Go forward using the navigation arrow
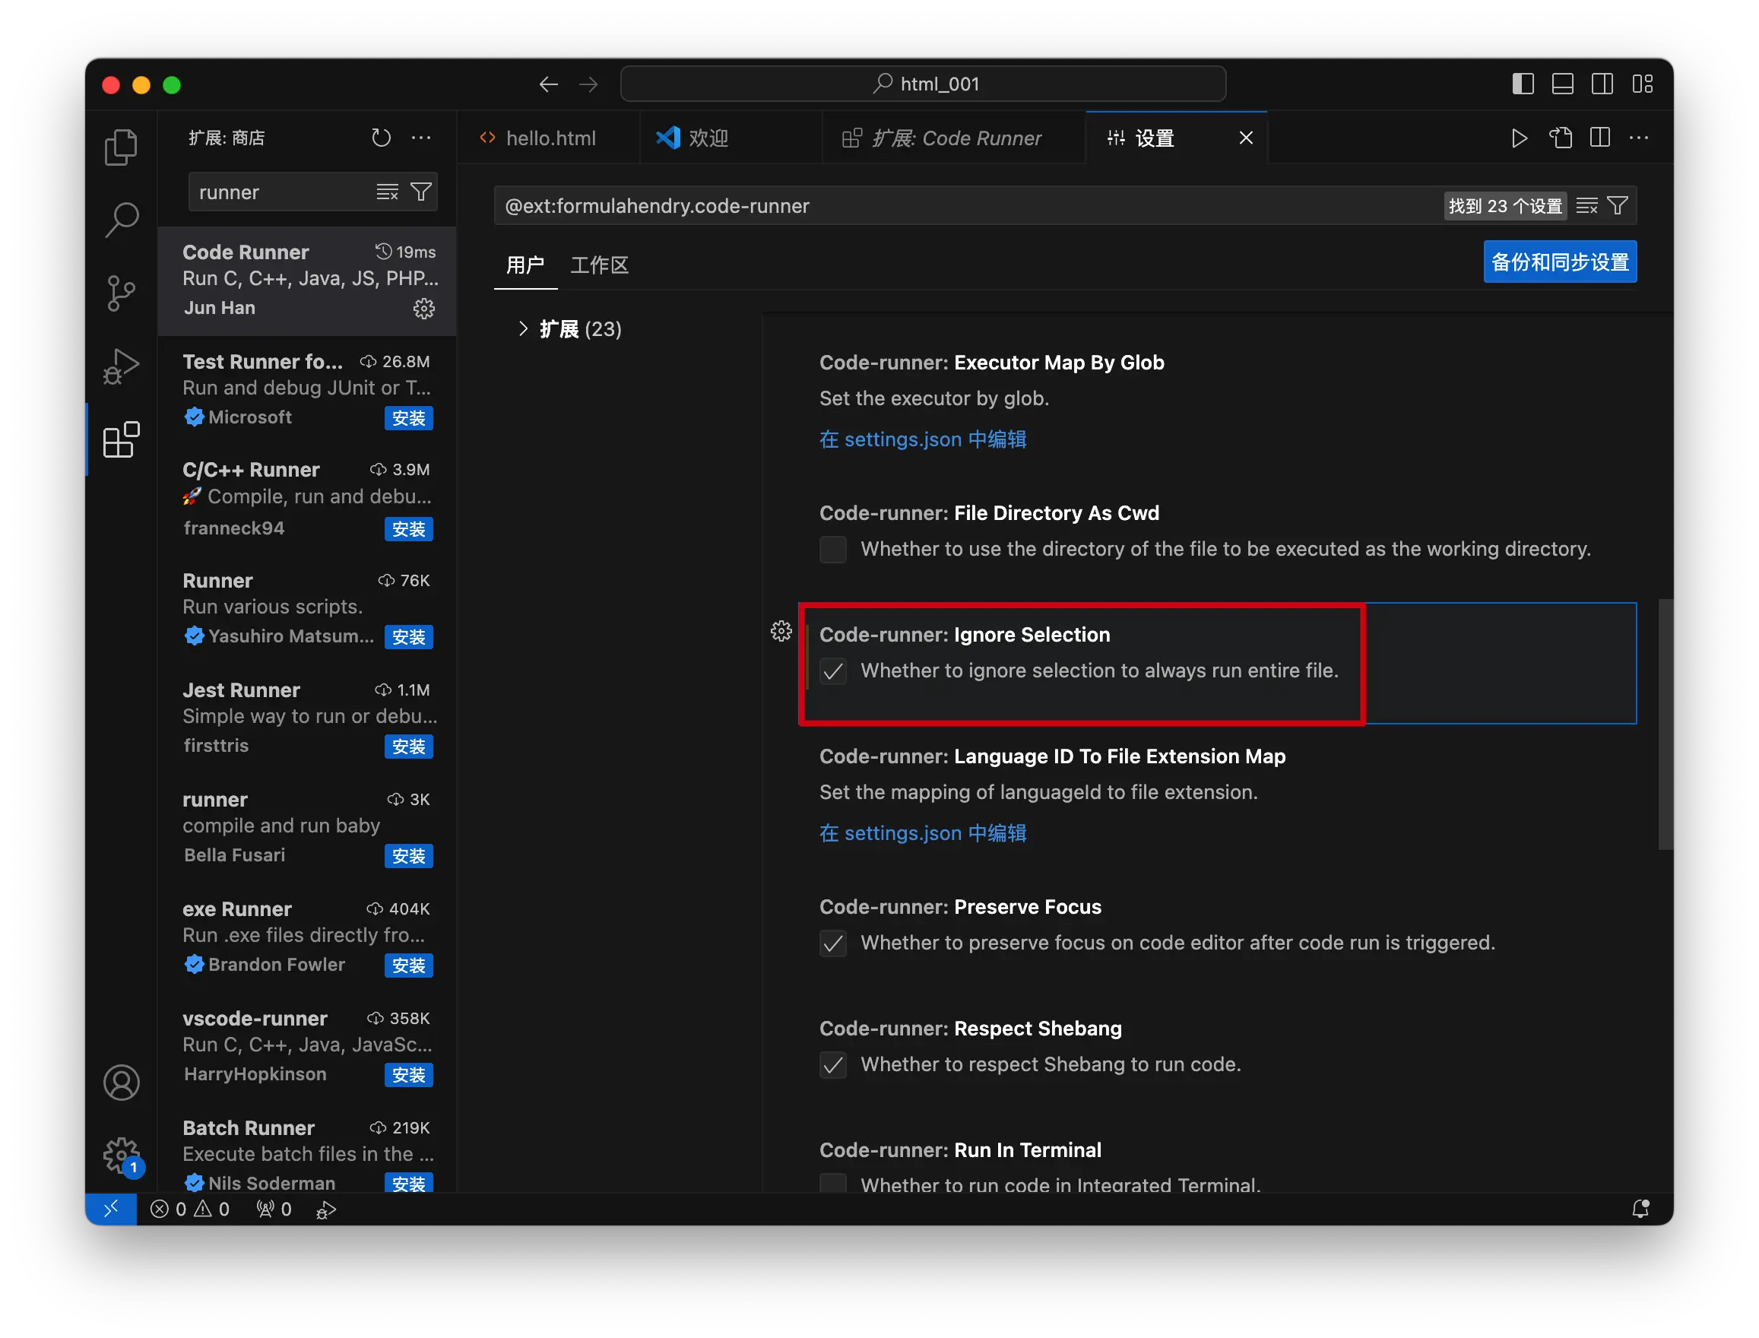1759x1338 pixels. click(588, 84)
